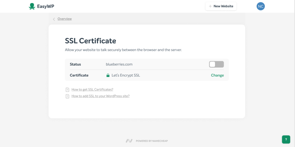Click the blueberries.com domain text
The image size is (295, 147).
(119, 64)
